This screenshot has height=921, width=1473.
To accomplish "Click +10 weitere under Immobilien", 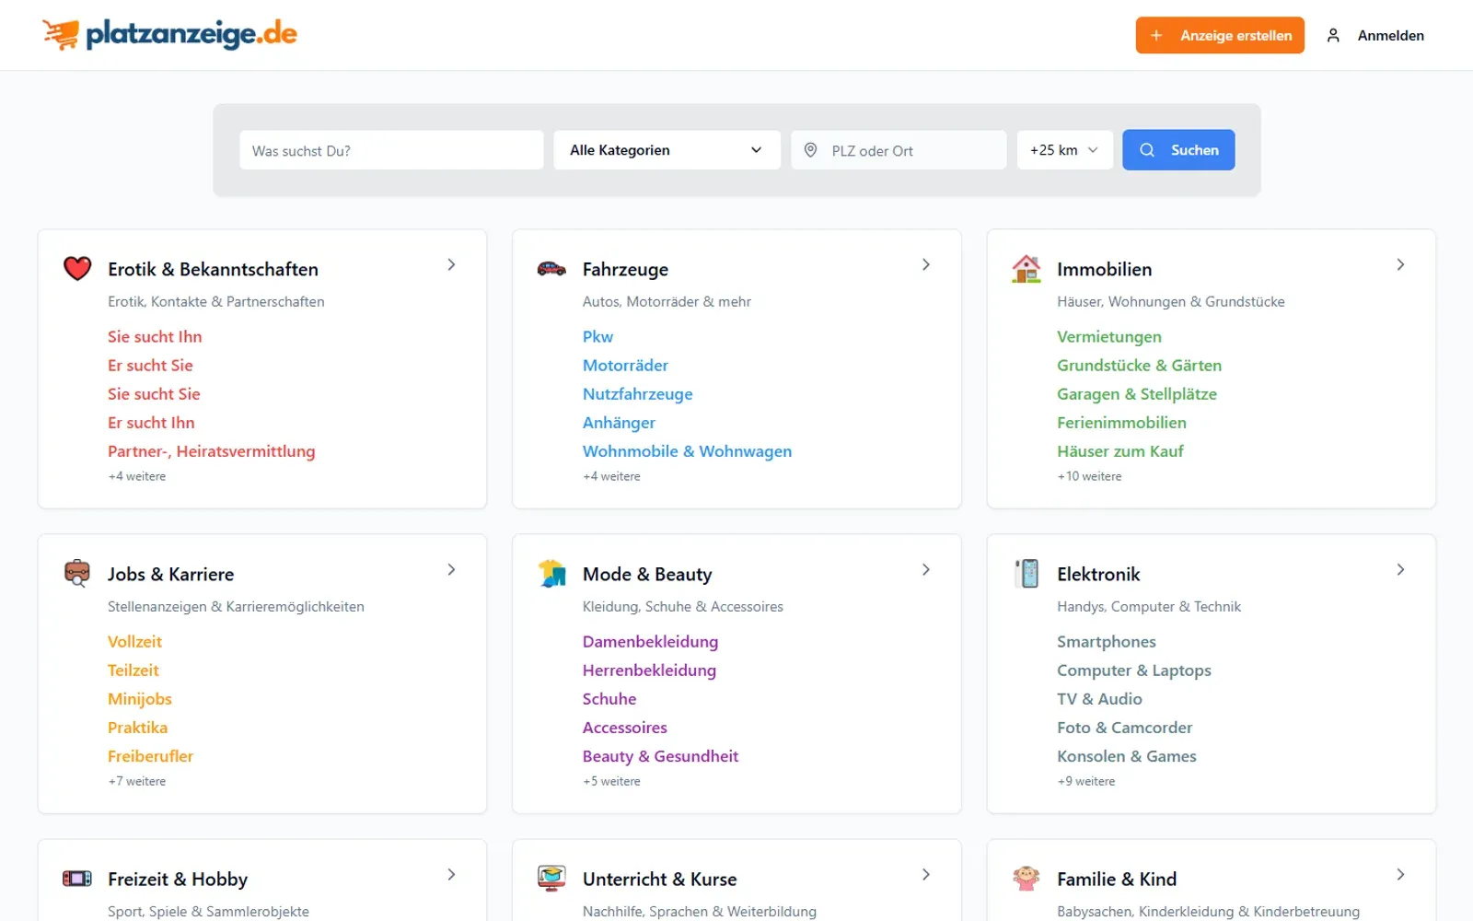I will click(x=1089, y=476).
